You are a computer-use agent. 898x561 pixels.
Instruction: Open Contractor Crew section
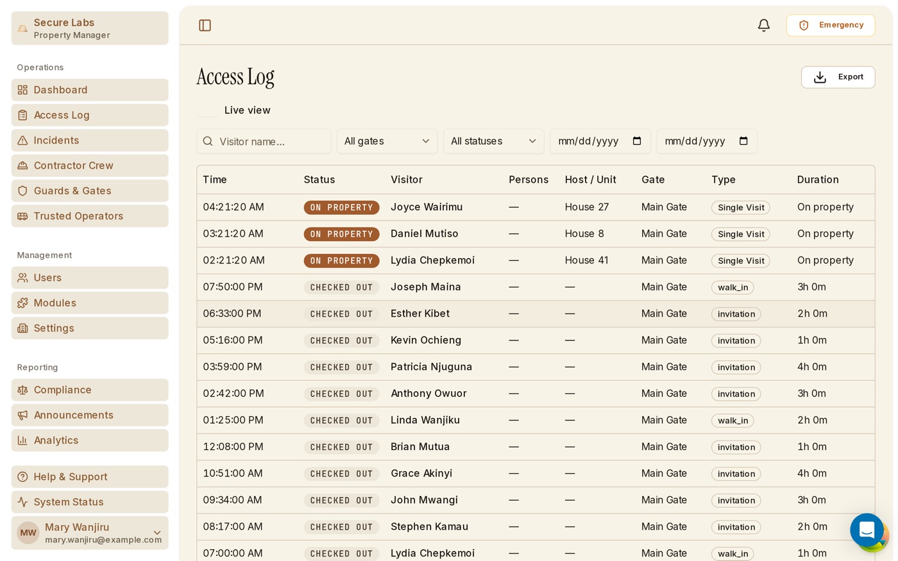[90, 165]
